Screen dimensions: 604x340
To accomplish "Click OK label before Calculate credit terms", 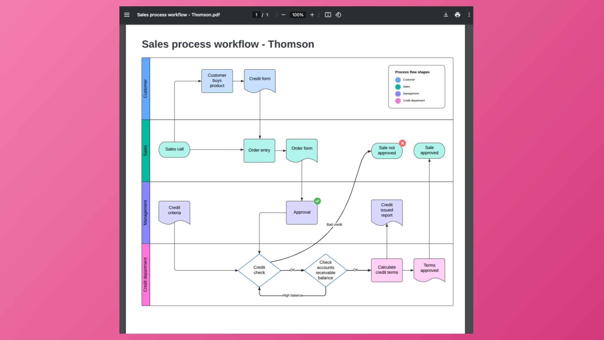I will tap(355, 270).
